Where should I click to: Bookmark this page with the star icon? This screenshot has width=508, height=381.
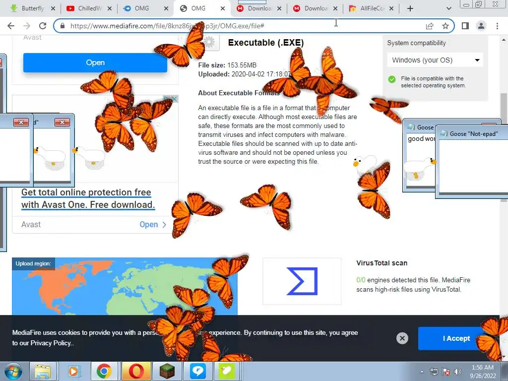pyautogui.click(x=445, y=26)
